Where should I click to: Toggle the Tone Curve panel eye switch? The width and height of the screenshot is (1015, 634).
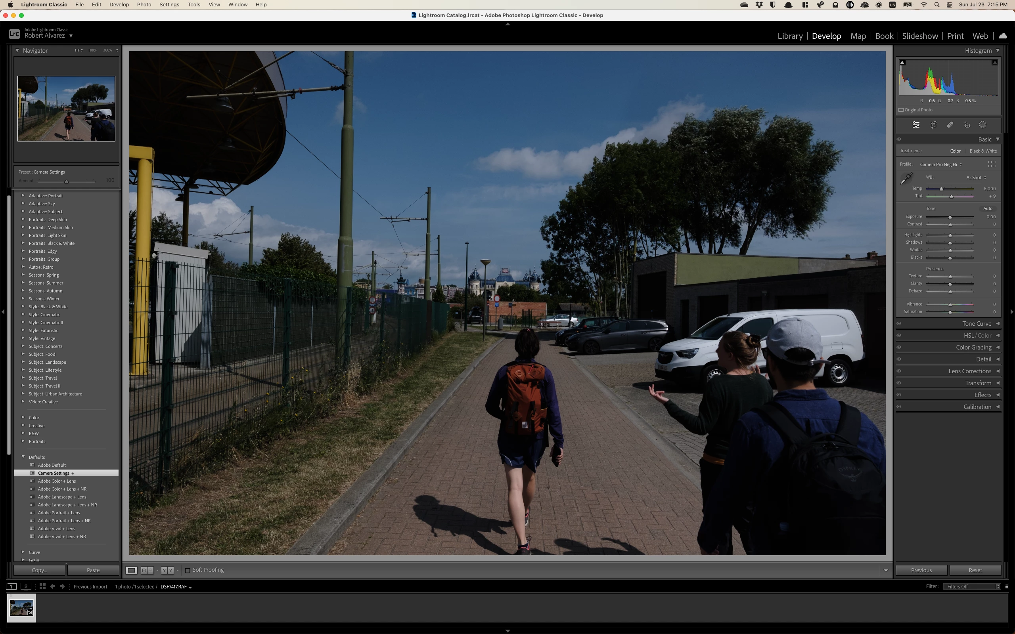point(899,323)
